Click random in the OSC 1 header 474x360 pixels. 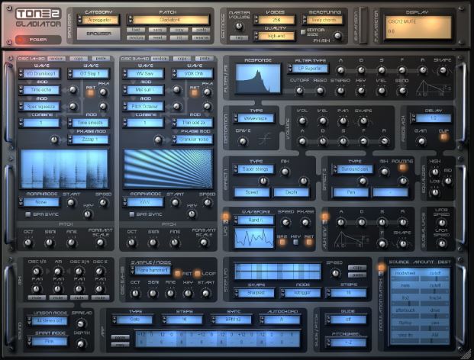pos(56,59)
